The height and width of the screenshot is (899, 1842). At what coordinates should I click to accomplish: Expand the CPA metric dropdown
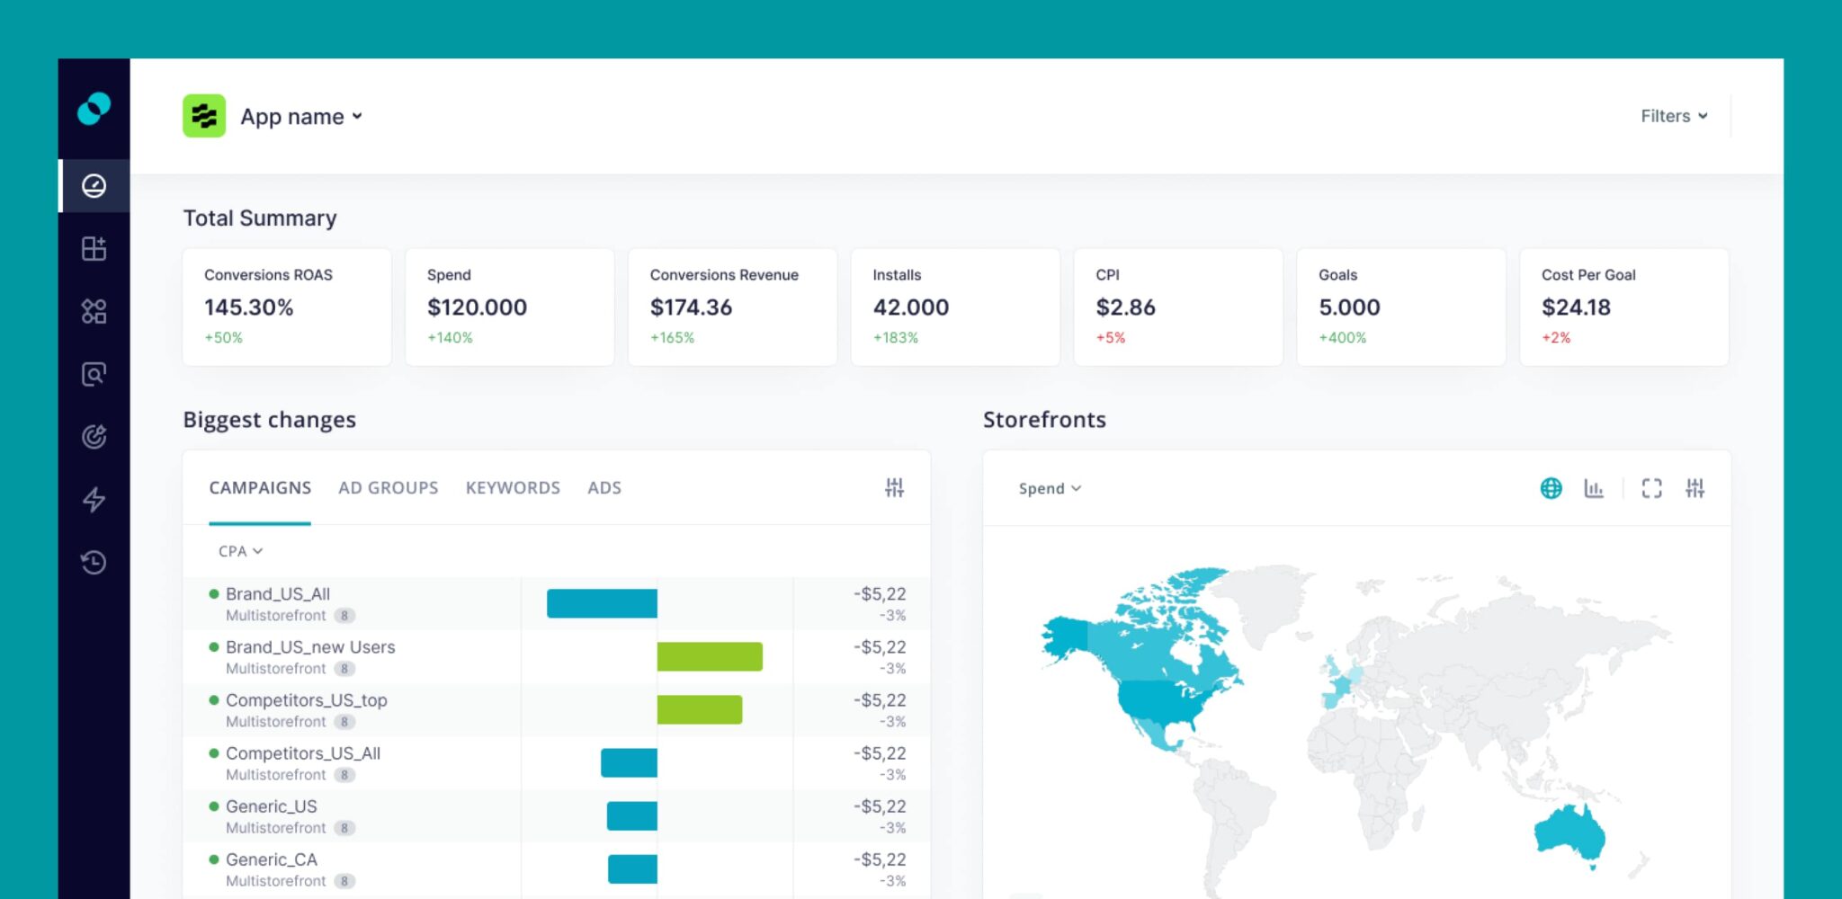click(x=238, y=550)
